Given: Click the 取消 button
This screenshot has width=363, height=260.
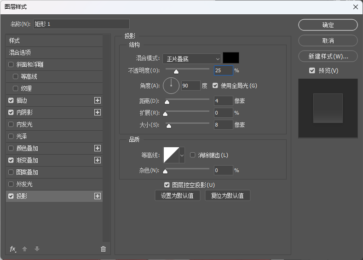Looking at the screenshot, I should click(328, 41).
